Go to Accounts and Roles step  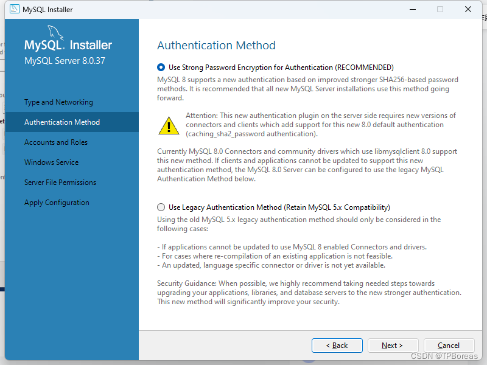pos(56,142)
